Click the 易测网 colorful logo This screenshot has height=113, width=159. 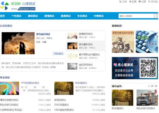click(4, 6)
